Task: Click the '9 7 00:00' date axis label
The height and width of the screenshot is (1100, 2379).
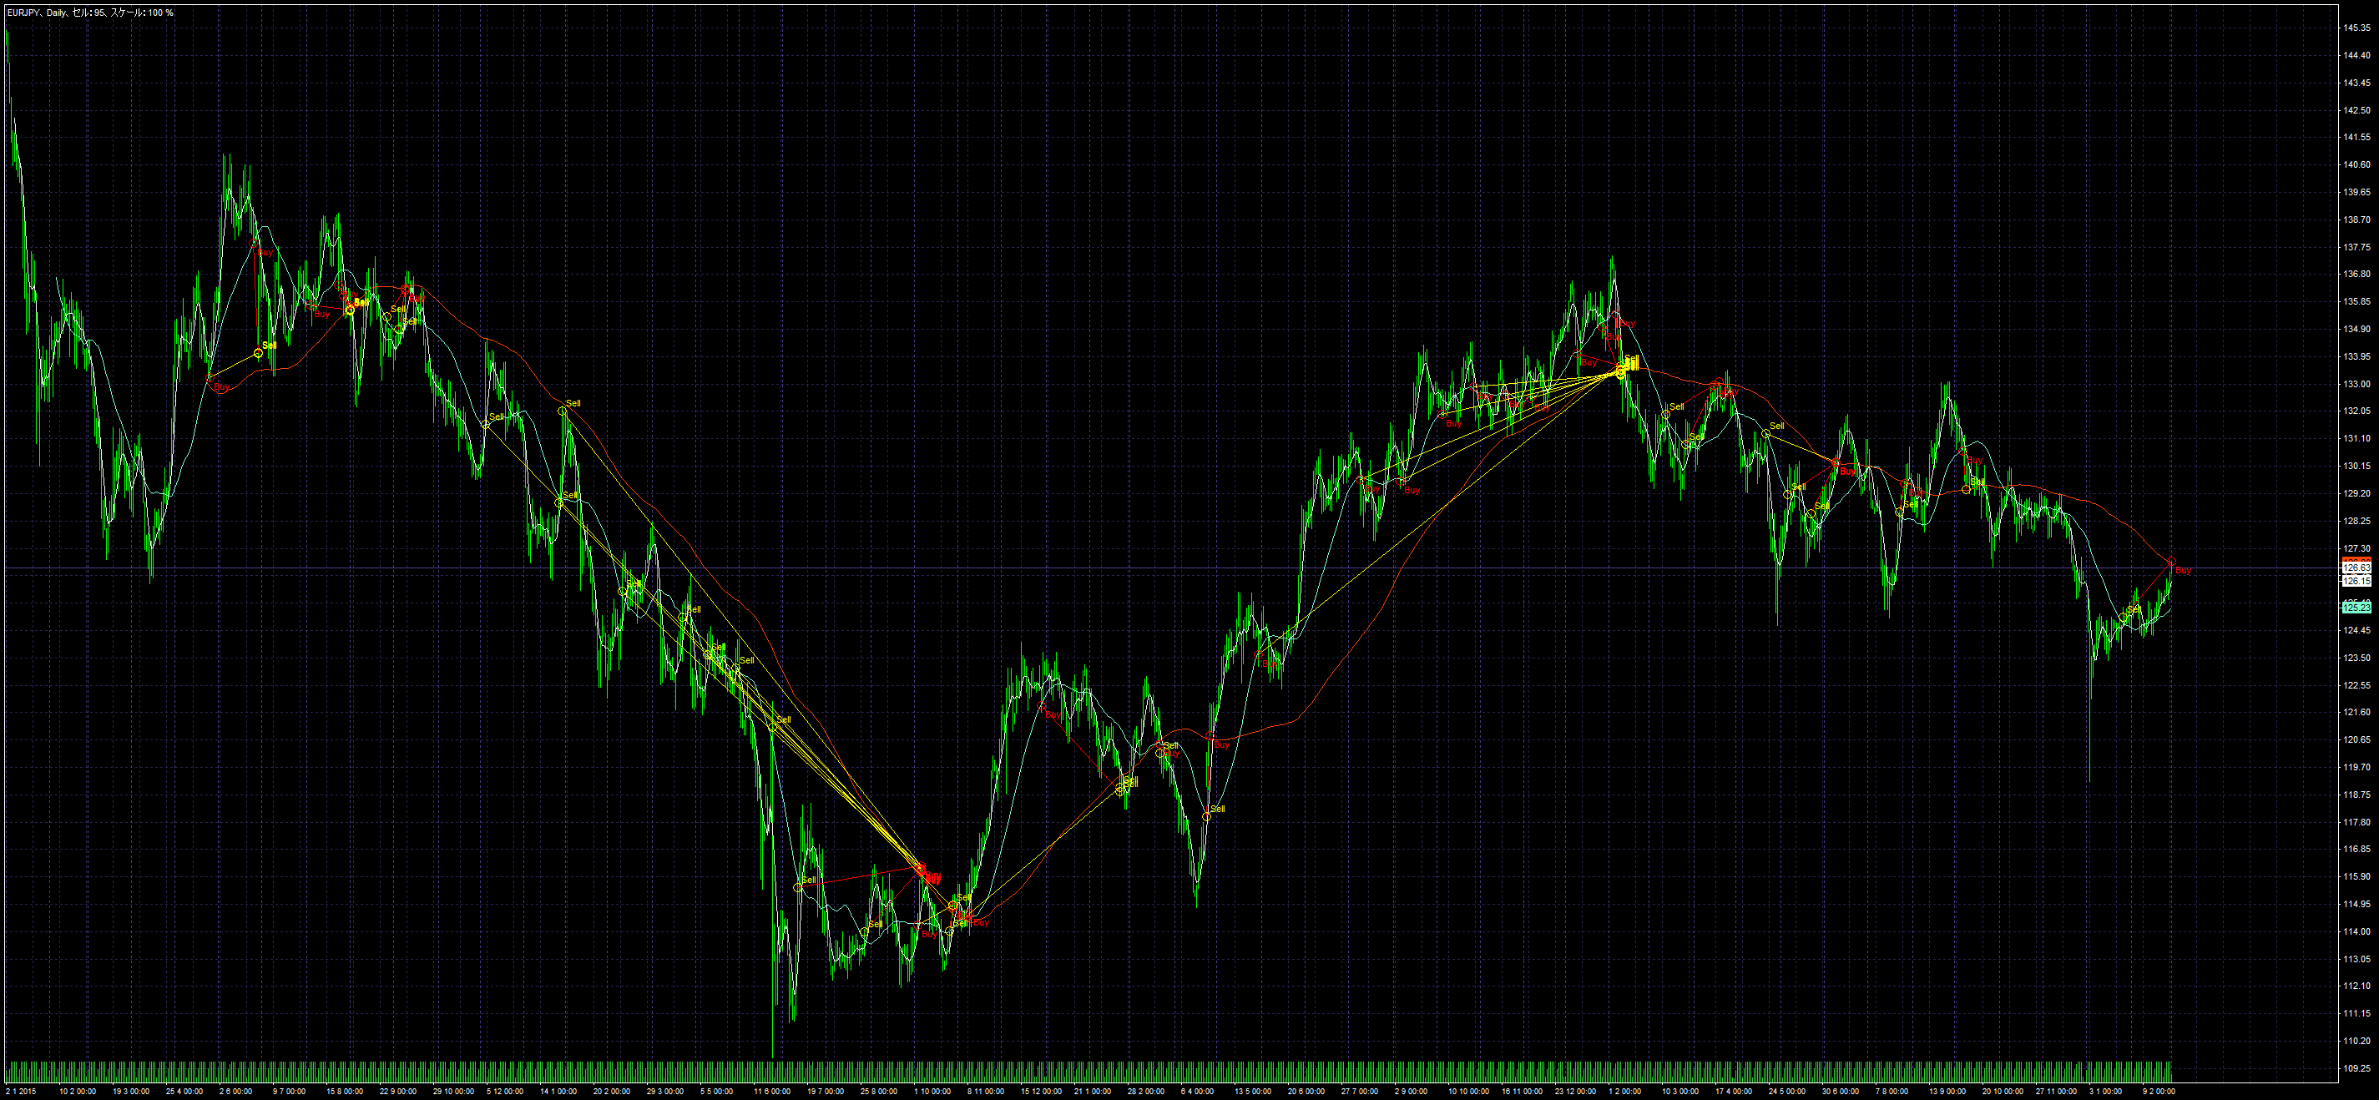Action: [289, 1091]
